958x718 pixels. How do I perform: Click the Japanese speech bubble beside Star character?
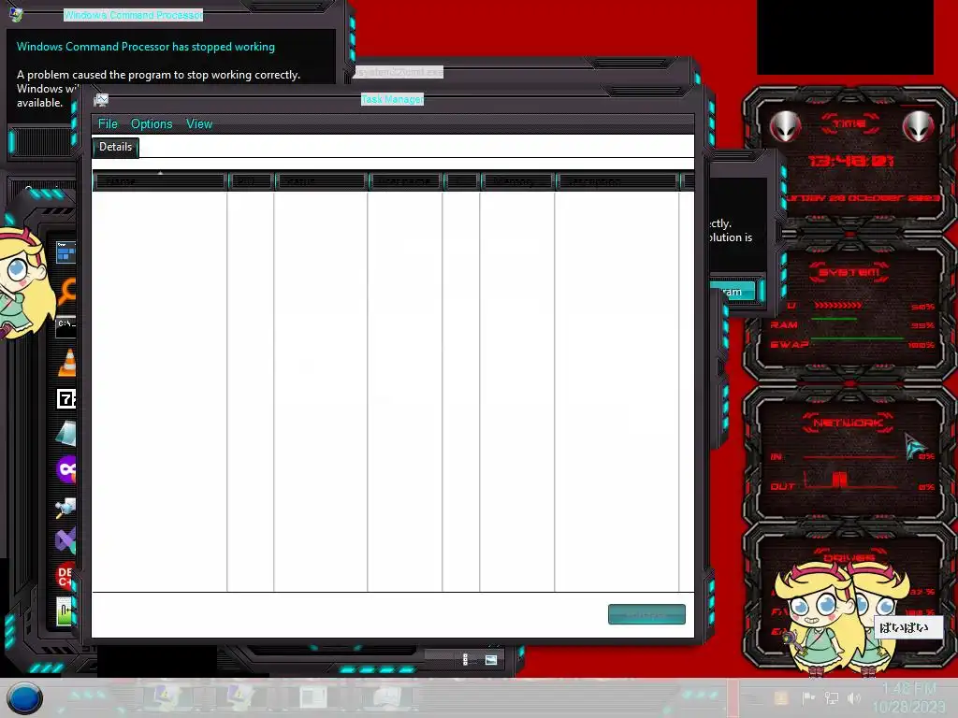coord(907,627)
